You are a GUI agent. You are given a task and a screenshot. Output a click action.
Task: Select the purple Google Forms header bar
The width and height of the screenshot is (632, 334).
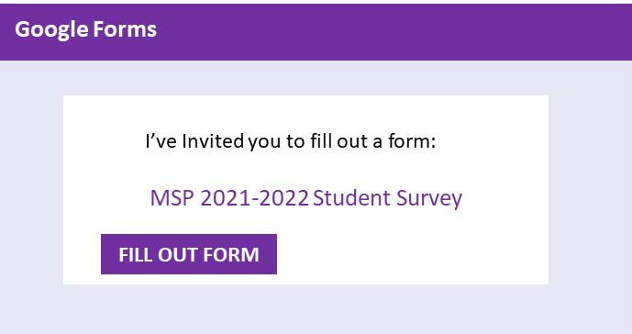pyautogui.click(x=316, y=32)
